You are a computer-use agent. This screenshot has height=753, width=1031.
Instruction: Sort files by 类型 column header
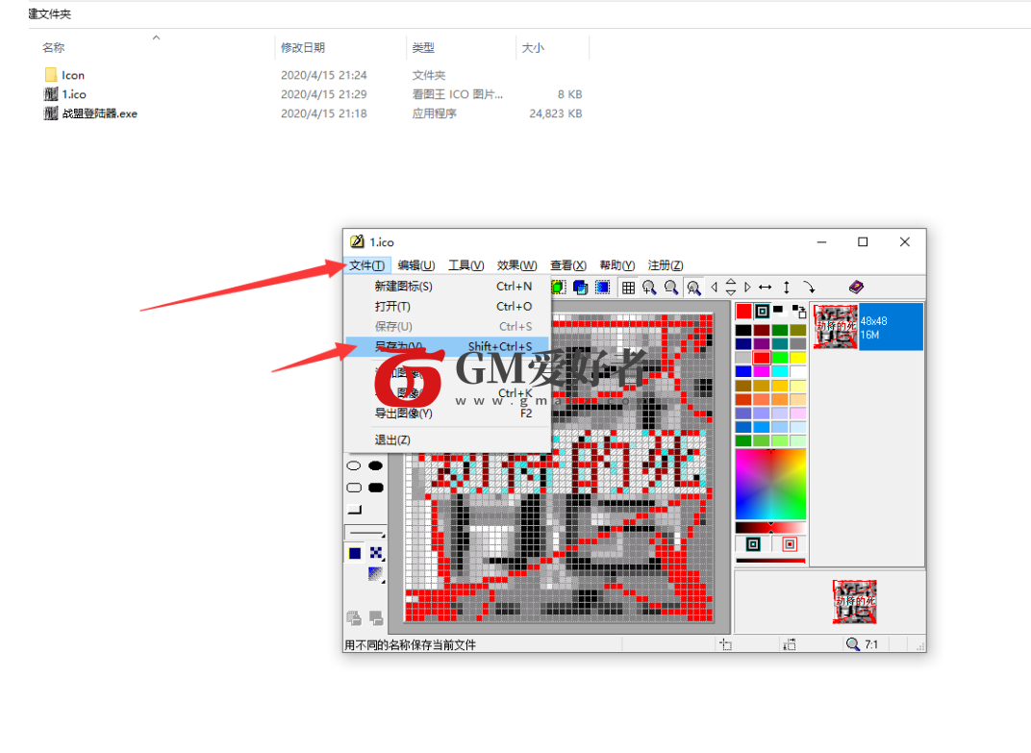click(x=423, y=47)
